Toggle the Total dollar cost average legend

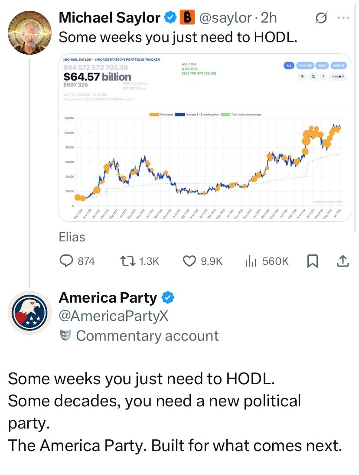coord(241,115)
